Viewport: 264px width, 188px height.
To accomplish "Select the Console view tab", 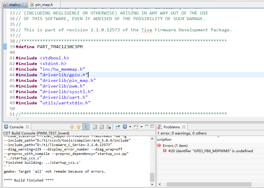I will [16, 127].
